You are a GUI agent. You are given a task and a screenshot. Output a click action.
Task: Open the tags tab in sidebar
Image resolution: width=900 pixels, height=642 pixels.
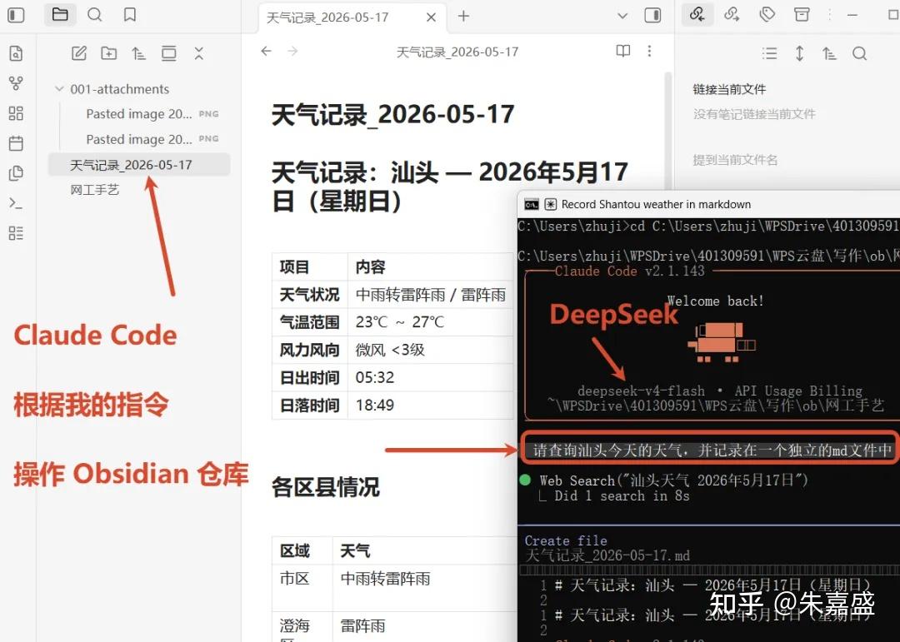tap(767, 14)
